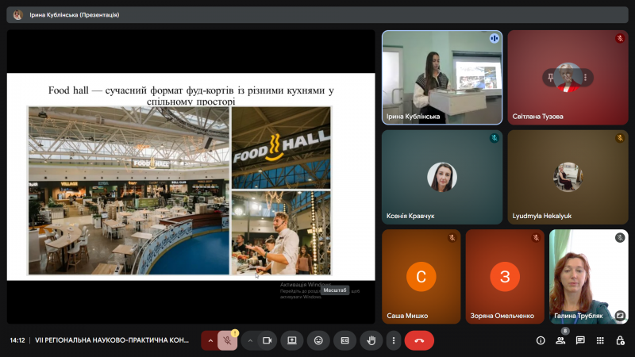
Task: Expand audio settings chevron beside the microphone
Action: pyautogui.click(x=210, y=340)
